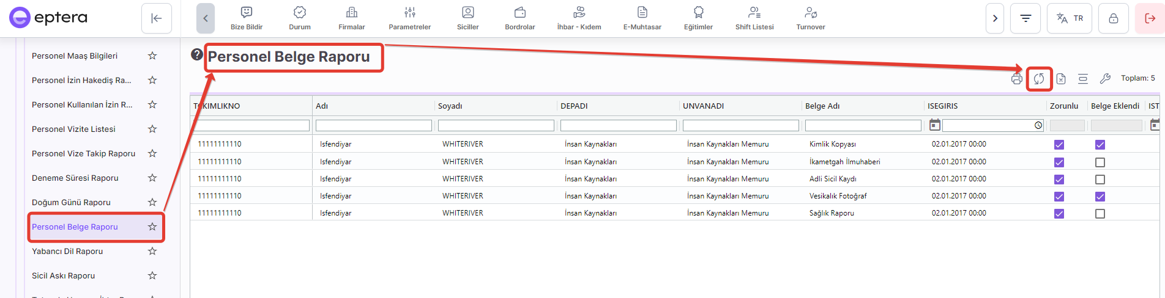Refresh the report with the reload icon
Image resolution: width=1165 pixels, height=298 pixels.
point(1039,79)
